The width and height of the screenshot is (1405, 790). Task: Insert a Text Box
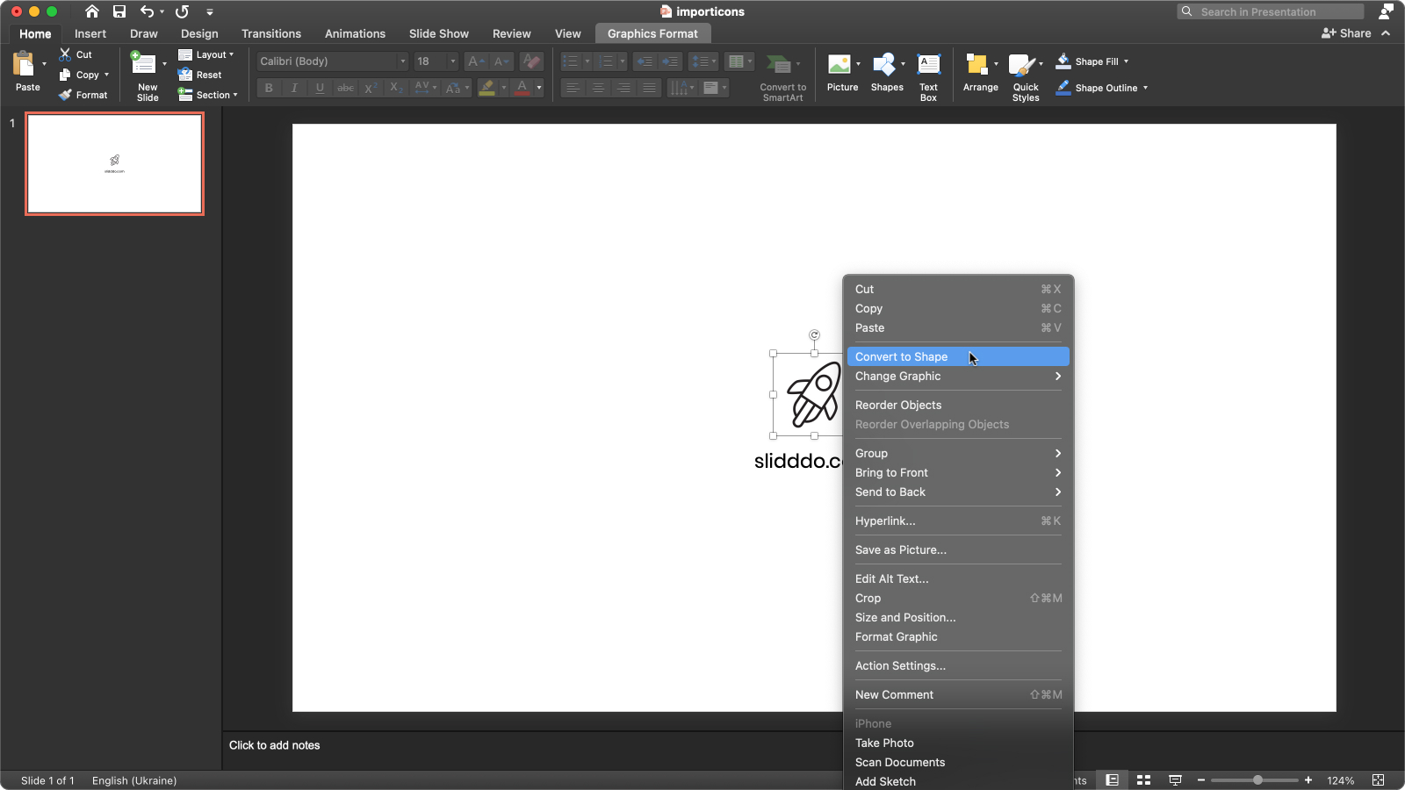point(928,76)
